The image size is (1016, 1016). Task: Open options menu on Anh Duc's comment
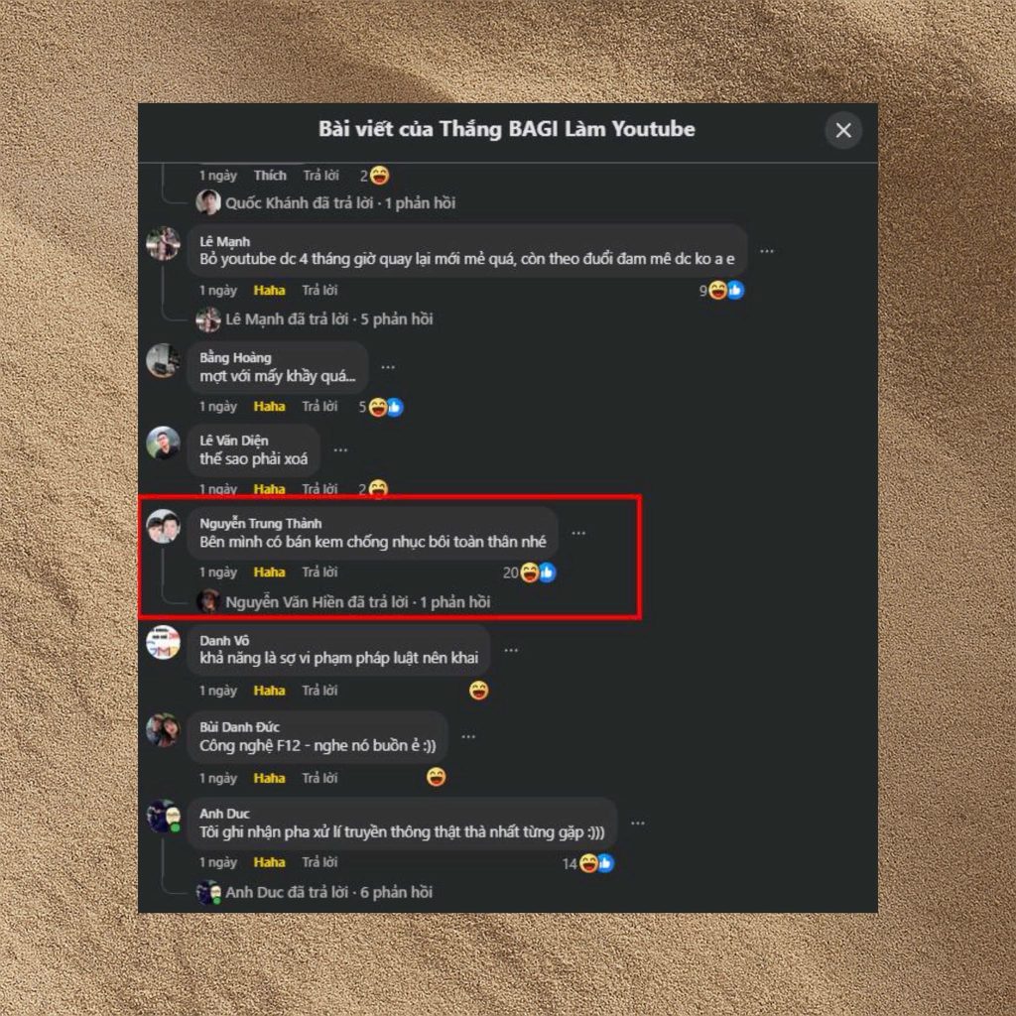[x=638, y=823]
